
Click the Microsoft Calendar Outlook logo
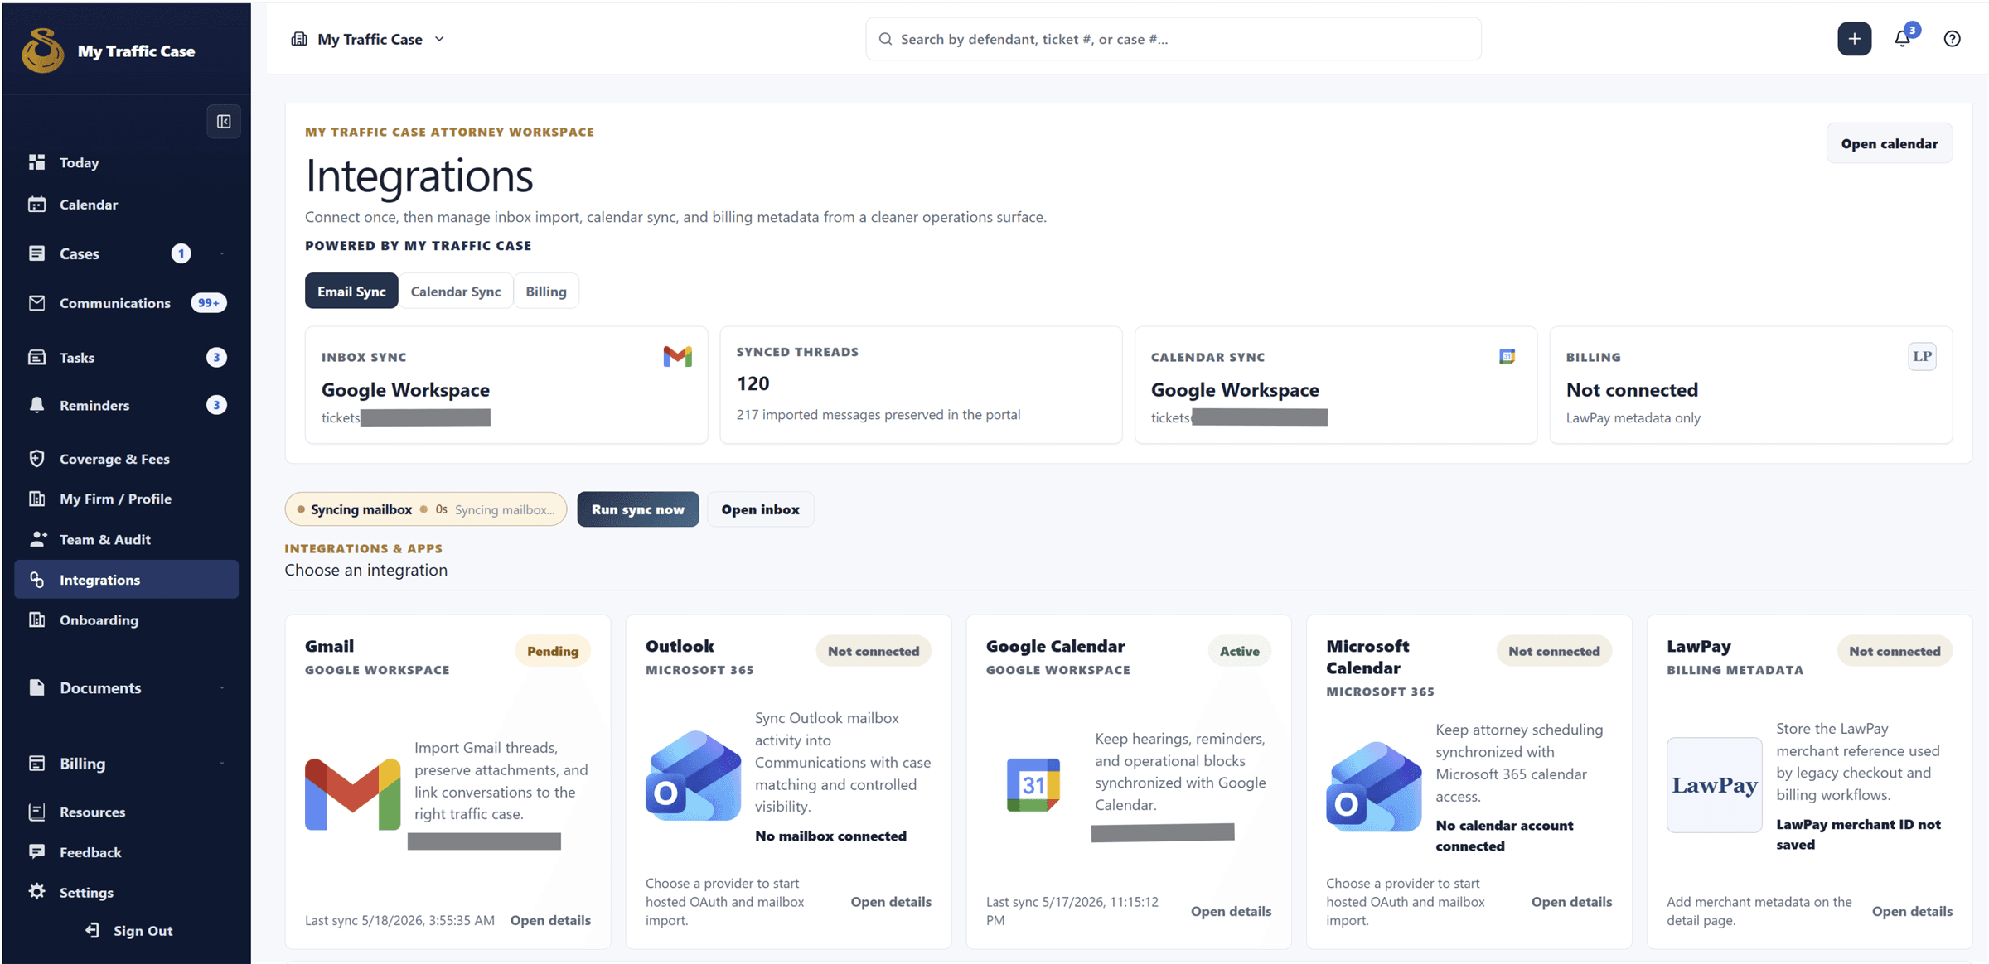tap(1373, 787)
